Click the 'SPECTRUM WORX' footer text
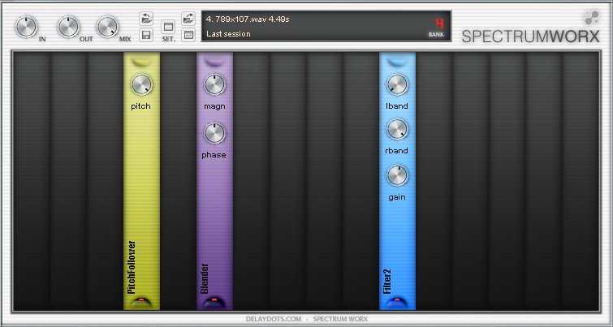This screenshot has width=613, height=327. 340,319
